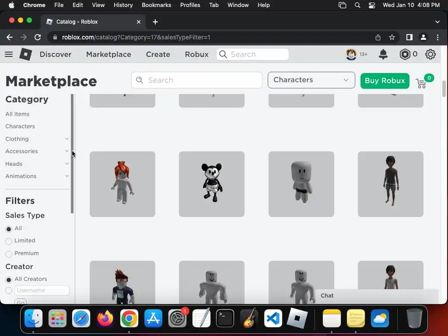Expand the Heads category chevron
This screenshot has width=448, height=336.
67,164
